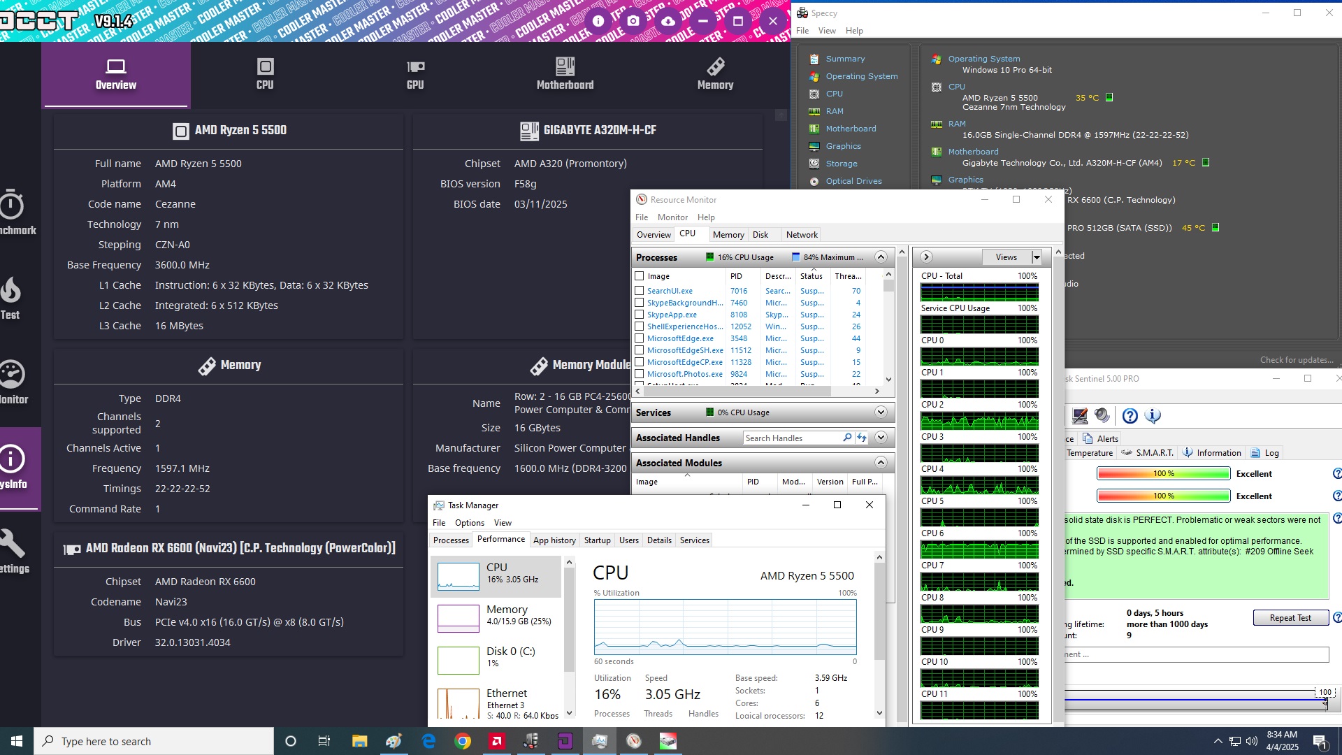
Task: Click the first 100% Excellent bar in Hard Disk Sentinel
Action: tap(1163, 474)
